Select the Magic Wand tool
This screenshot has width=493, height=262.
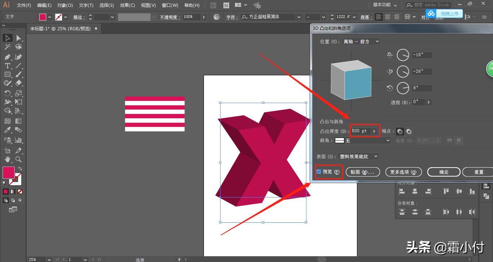pos(8,47)
